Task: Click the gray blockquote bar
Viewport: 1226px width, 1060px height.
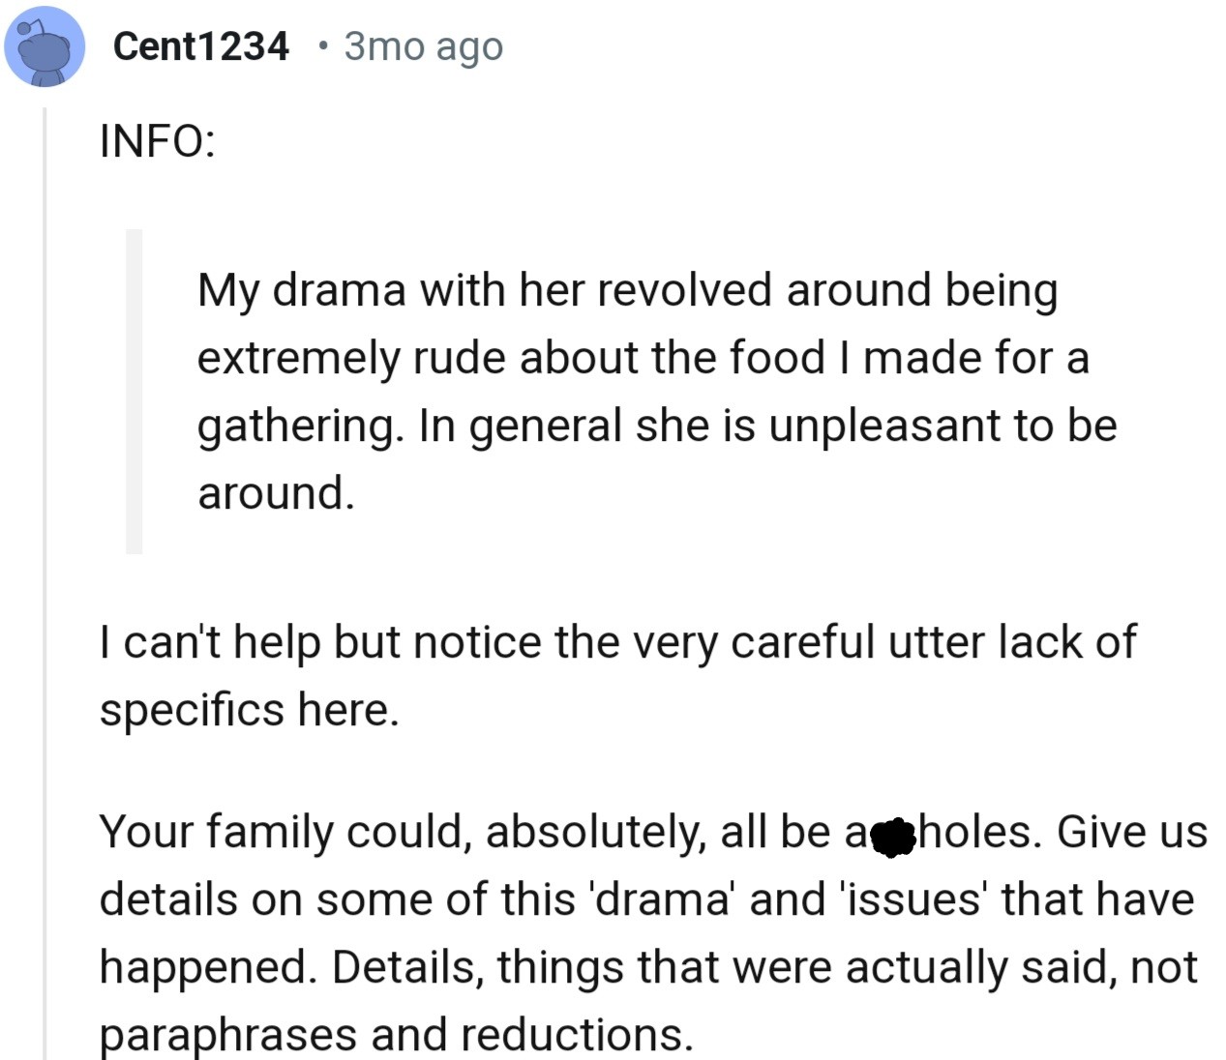Action: click(134, 392)
